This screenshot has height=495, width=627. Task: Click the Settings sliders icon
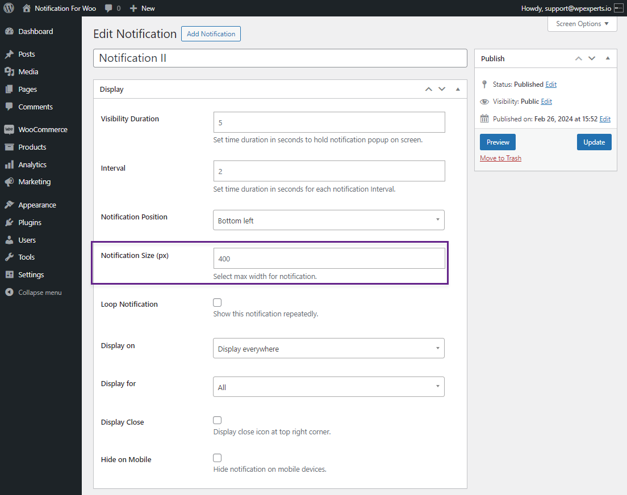[9, 274]
